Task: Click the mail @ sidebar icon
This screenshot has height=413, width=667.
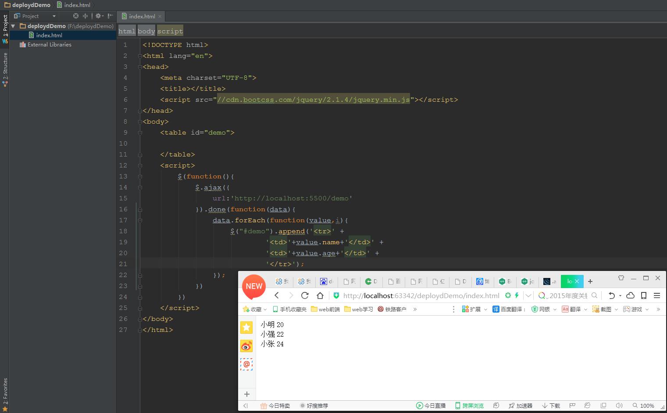Action: (x=246, y=364)
